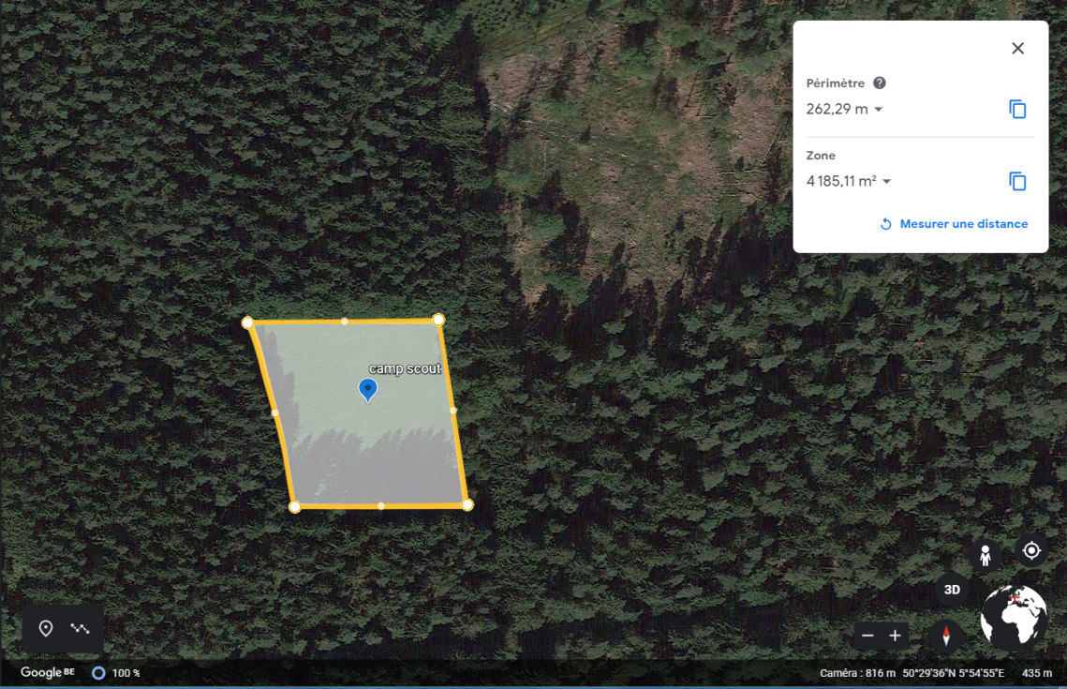Click the blue camp scout placemark pin

click(368, 389)
